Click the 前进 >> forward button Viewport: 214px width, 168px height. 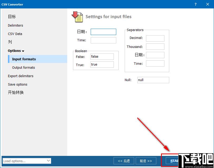(146, 161)
